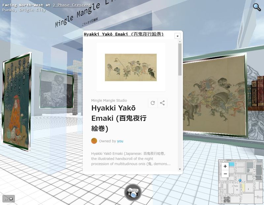Open the 2 Phase Crescent parcel link
This screenshot has width=264, height=205.
click(x=72, y=5)
